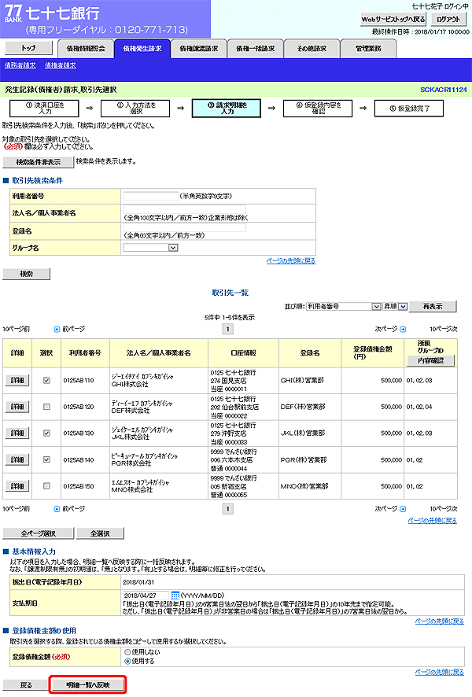
Task: Click the 全ページ選択 button
Action: (x=39, y=533)
